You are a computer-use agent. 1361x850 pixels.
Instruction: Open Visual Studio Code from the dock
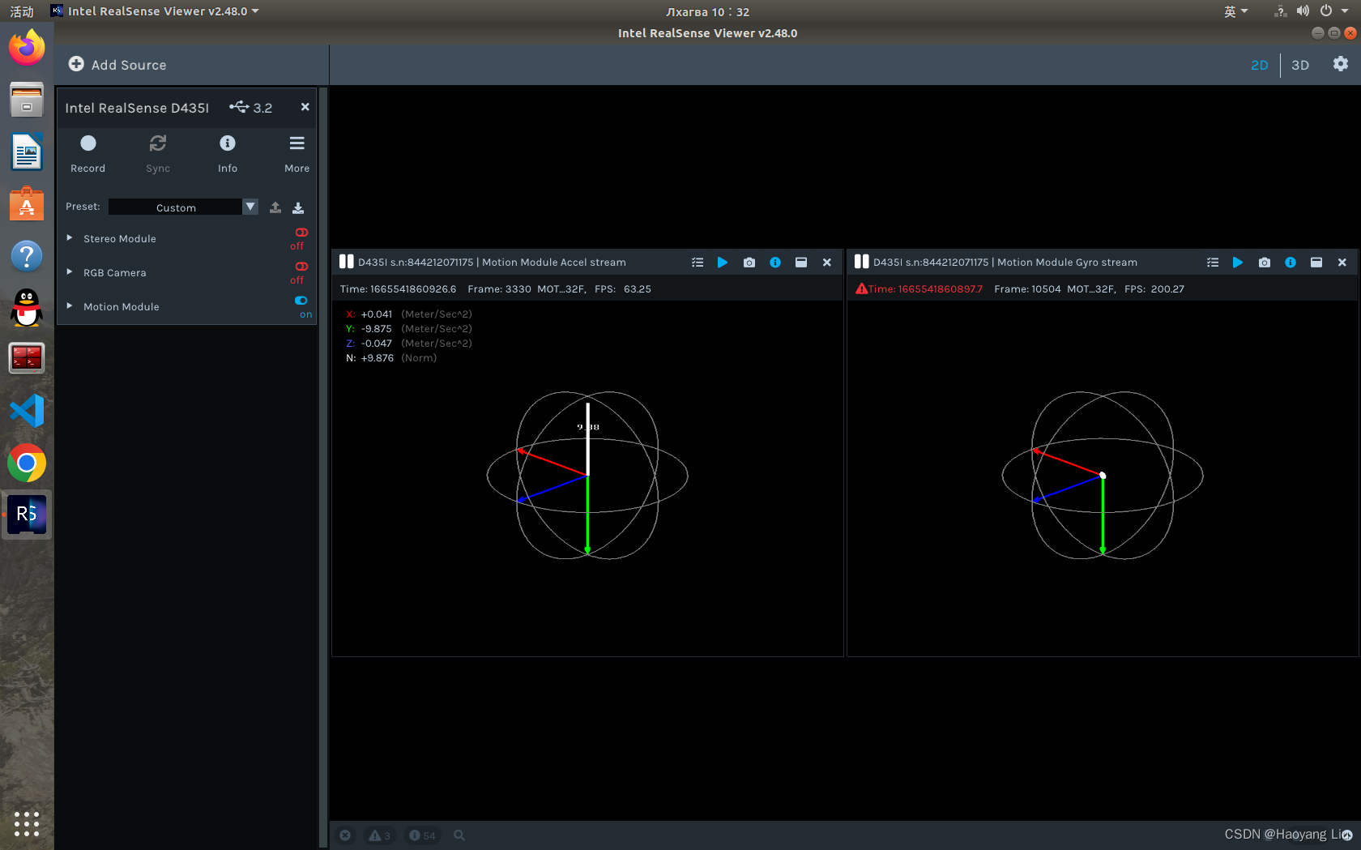pyautogui.click(x=27, y=411)
